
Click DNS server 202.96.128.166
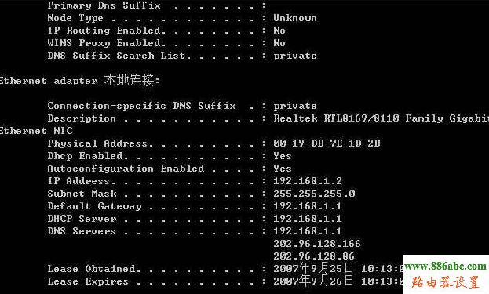(317, 244)
